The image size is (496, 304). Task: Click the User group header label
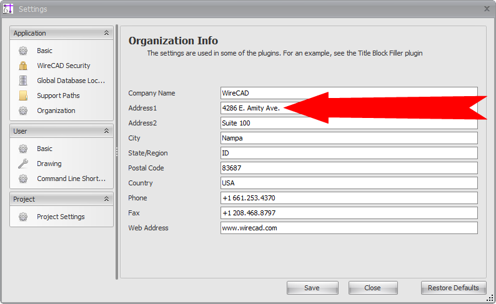pyautogui.click(x=20, y=131)
